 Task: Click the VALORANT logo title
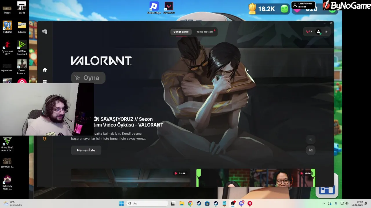click(x=101, y=61)
